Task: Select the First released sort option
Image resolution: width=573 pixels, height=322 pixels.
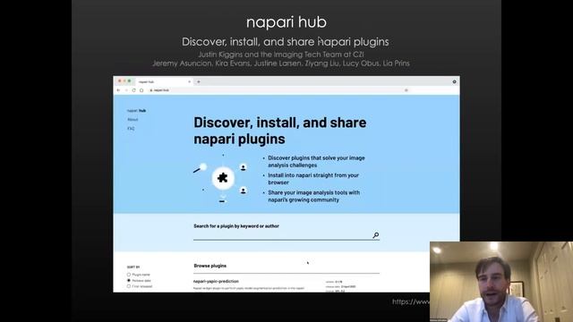Action: (140, 286)
